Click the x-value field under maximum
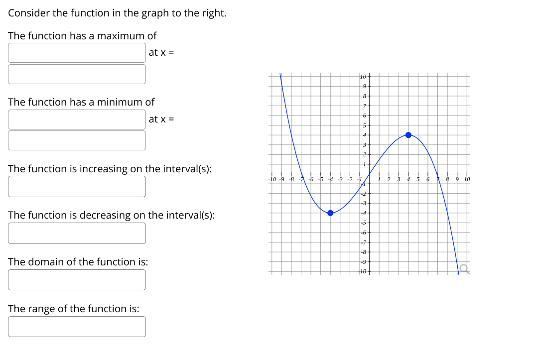Viewport: 544px width, 356px height. [77, 74]
